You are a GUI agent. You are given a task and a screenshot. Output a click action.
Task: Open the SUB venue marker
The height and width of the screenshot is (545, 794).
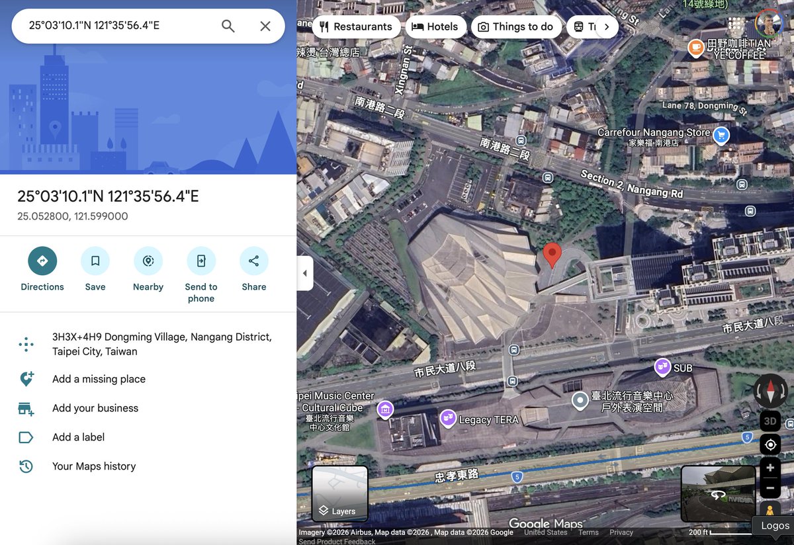point(662,366)
